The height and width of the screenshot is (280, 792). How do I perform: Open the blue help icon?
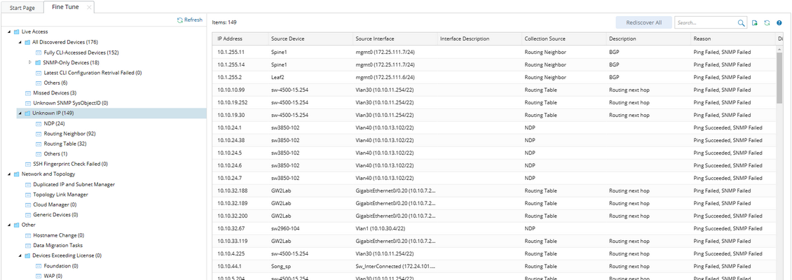779,23
